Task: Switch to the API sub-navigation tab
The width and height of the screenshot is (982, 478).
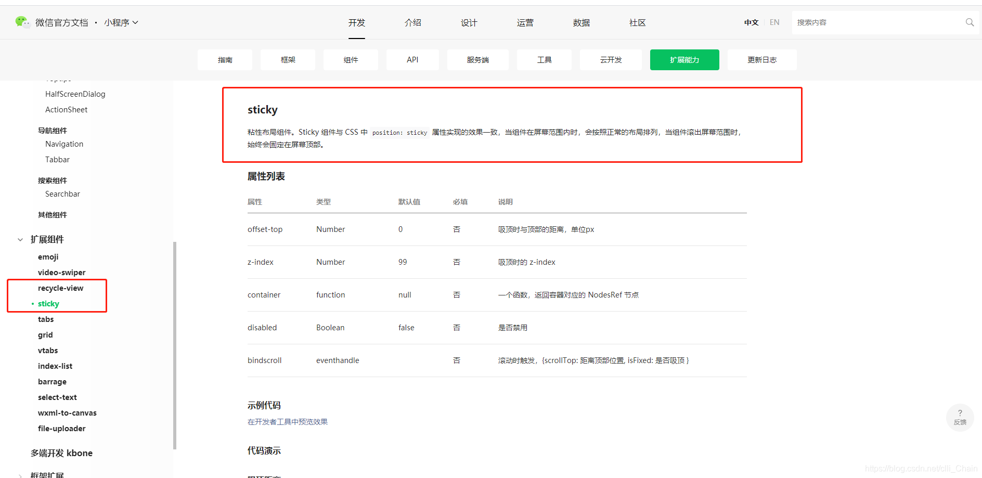Action: pos(412,59)
